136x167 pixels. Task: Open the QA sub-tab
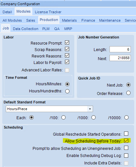pyautogui.click(x=57, y=29)
